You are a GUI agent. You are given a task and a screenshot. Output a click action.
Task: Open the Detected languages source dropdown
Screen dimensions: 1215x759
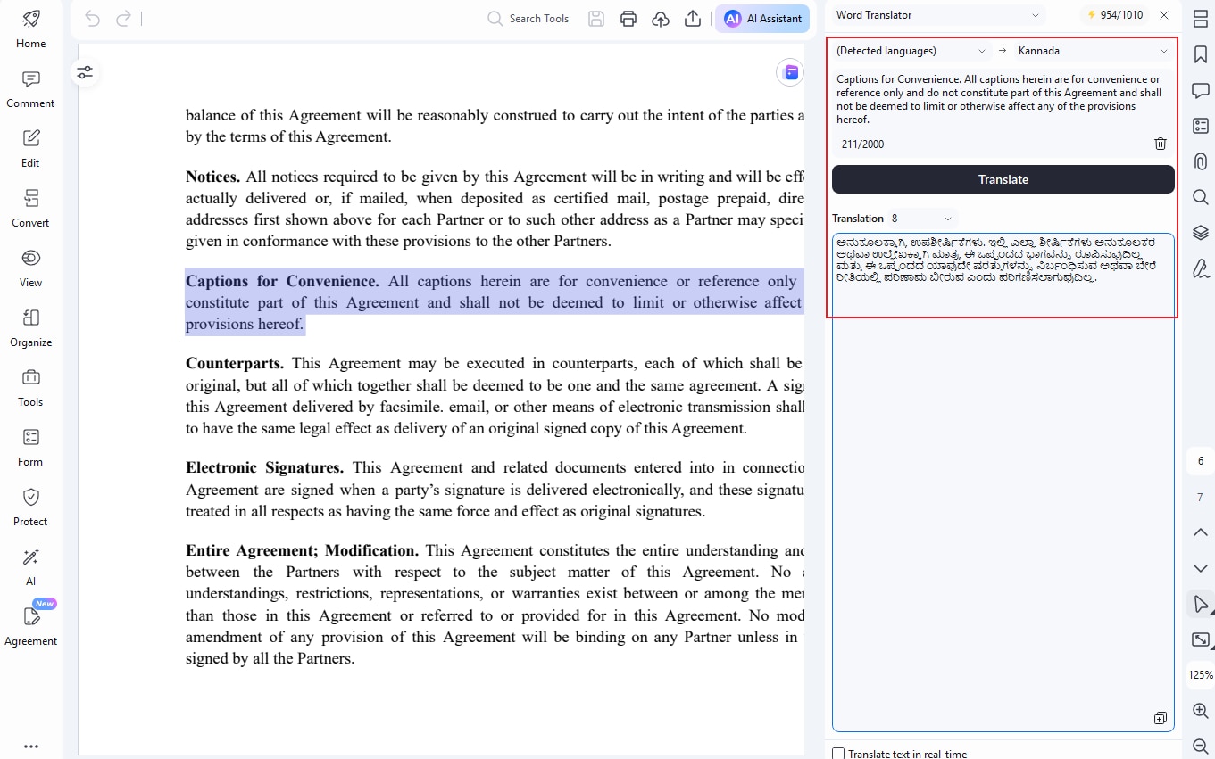911,51
